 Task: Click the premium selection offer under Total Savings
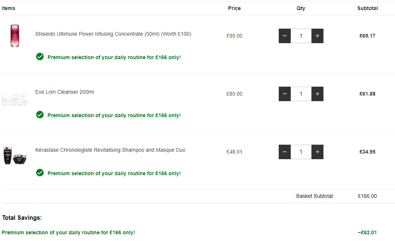pos(68,233)
